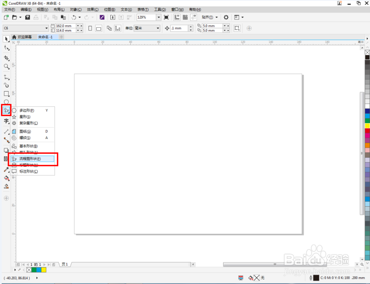
Task: Toggle all pages layout button
Action: (109, 28)
